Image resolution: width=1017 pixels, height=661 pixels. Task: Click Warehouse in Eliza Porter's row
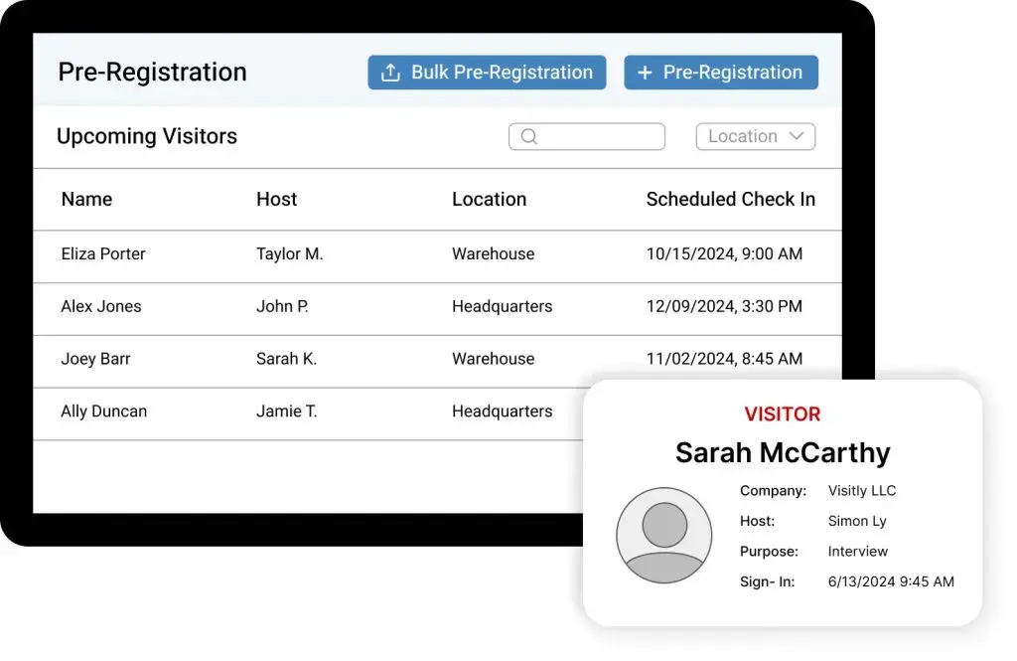(x=493, y=253)
